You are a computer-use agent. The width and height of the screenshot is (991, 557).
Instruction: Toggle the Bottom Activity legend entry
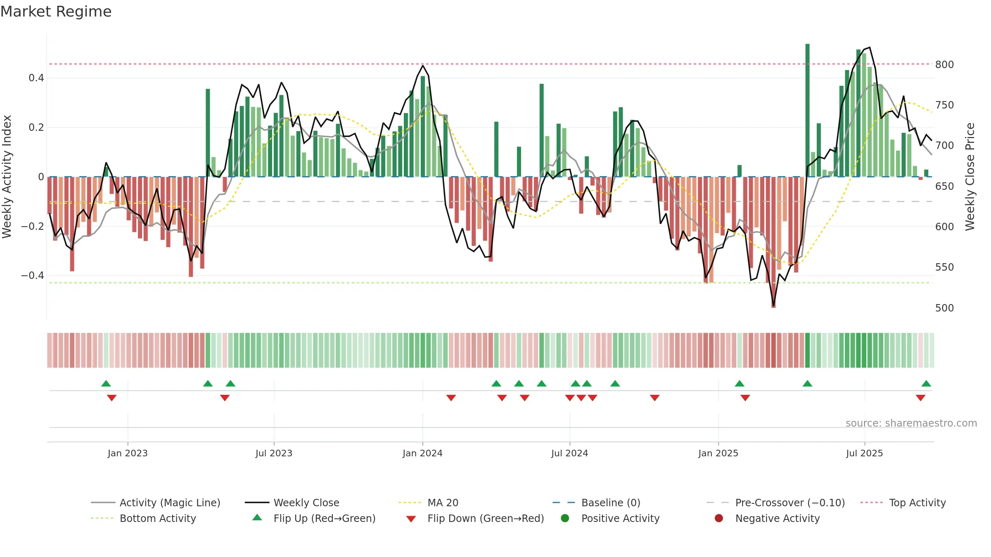pyautogui.click(x=143, y=518)
